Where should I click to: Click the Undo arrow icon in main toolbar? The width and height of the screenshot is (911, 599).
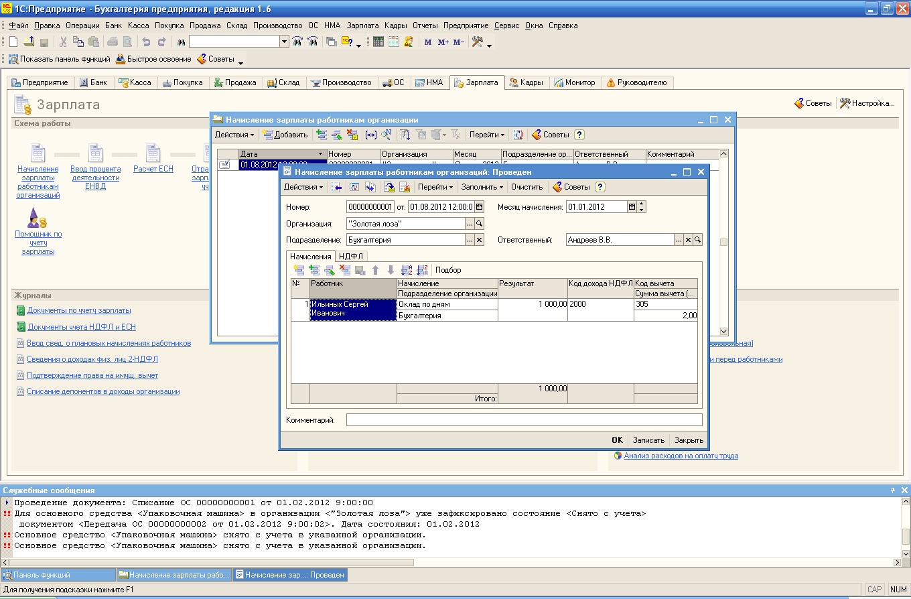pyautogui.click(x=146, y=42)
